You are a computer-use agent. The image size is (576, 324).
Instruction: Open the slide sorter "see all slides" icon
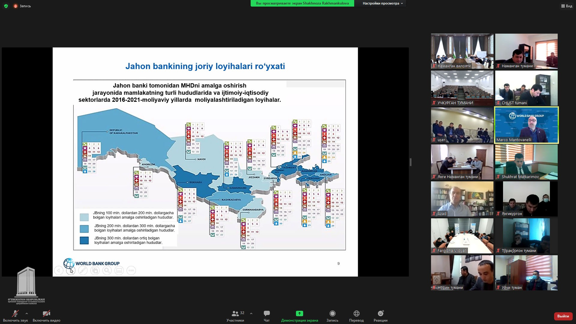95,271
